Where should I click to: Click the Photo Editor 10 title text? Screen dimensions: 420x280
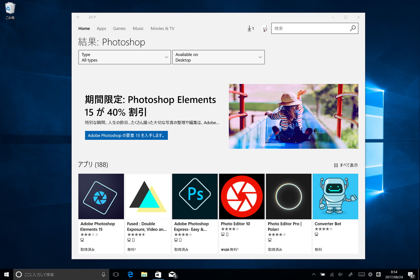coord(235,224)
